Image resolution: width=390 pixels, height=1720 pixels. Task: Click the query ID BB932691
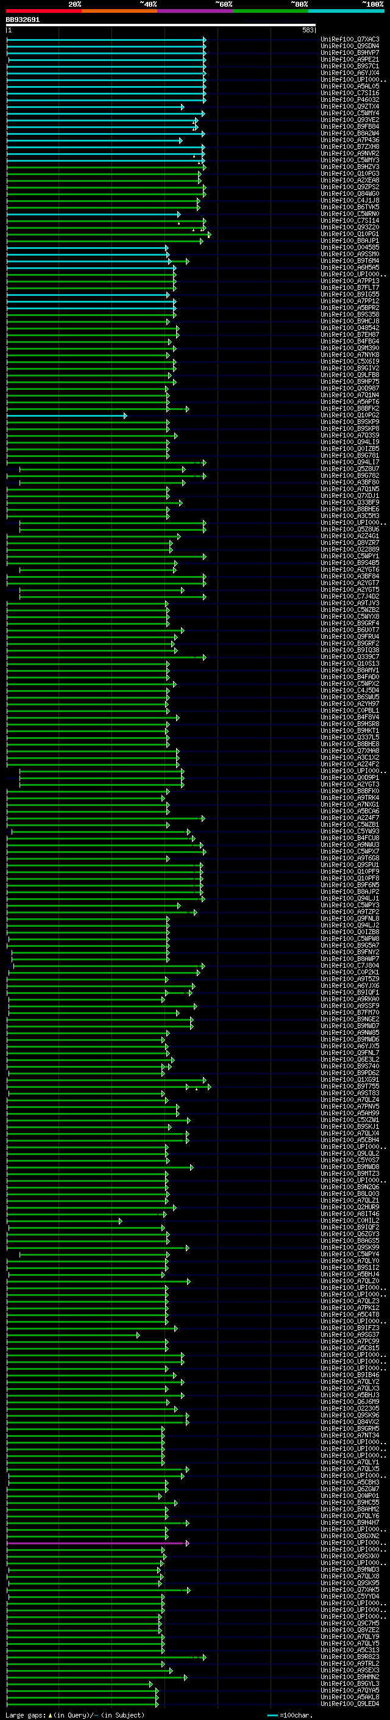[x=23, y=20]
